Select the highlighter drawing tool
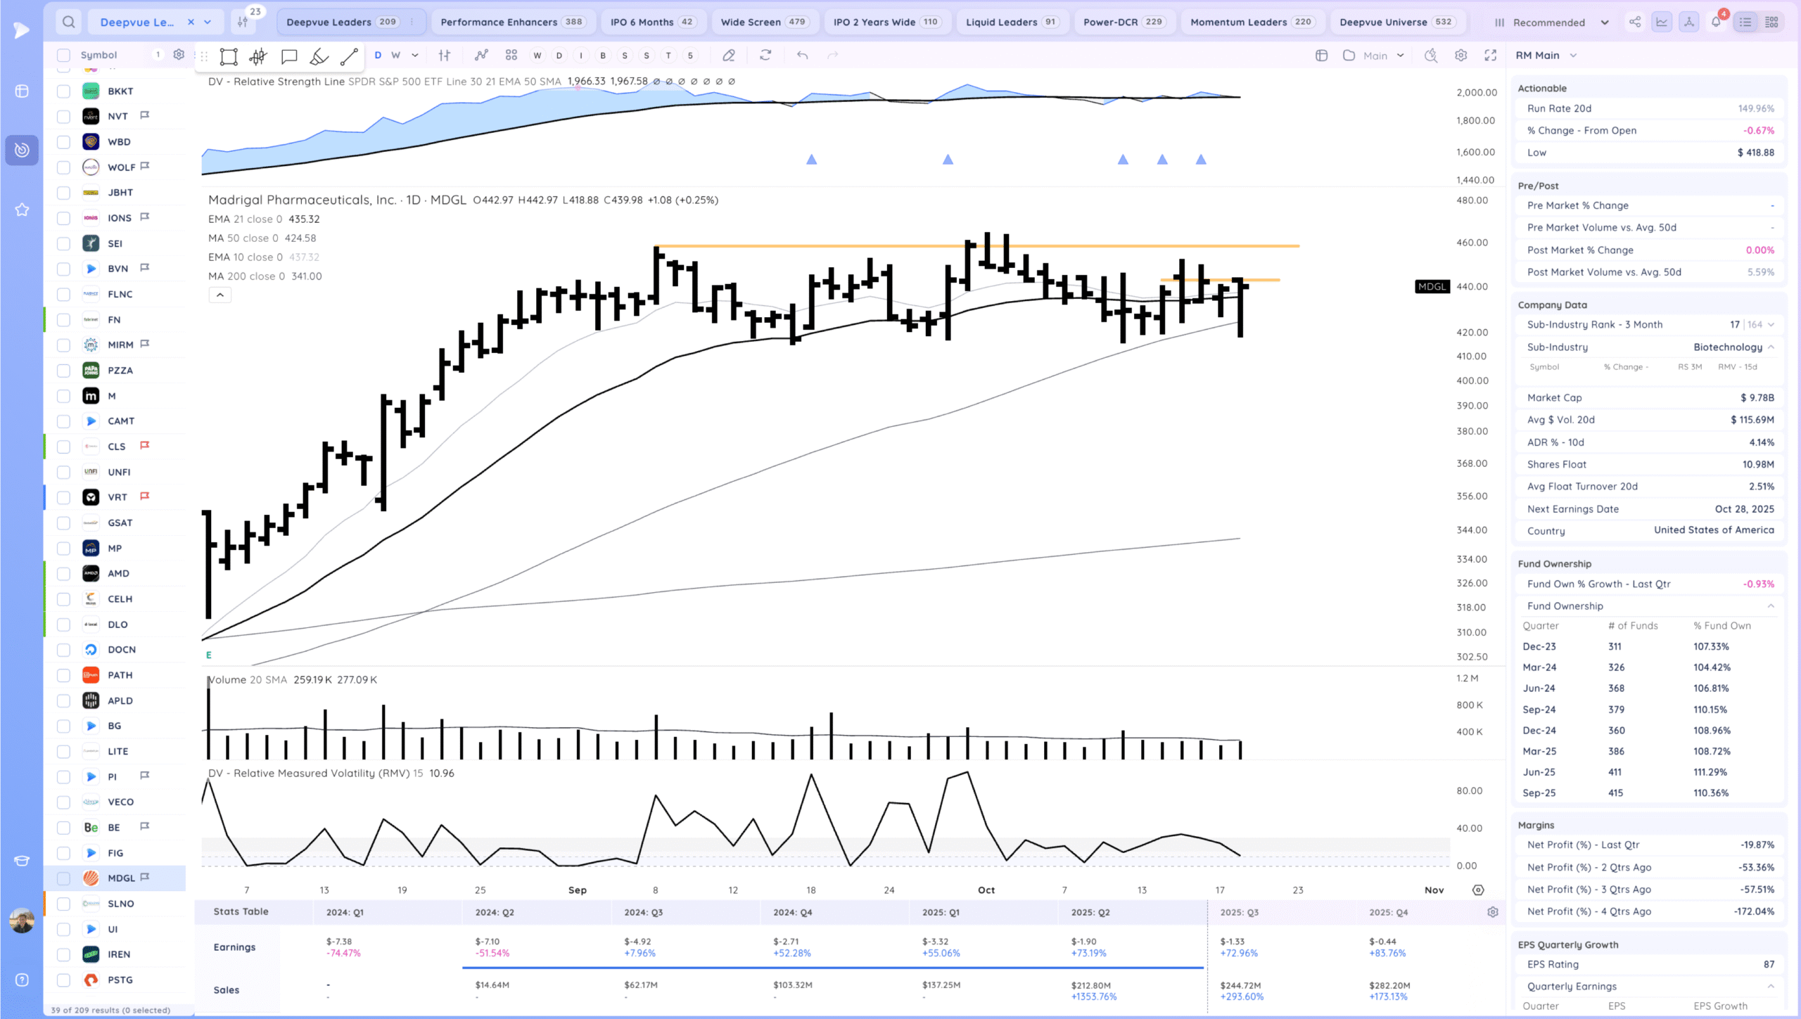Image resolution: width=1801 pixels, height=1019 pixels. pyautogui.click(x=319, y=56)
